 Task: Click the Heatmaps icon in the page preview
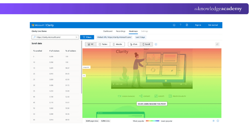pos(141,96)
